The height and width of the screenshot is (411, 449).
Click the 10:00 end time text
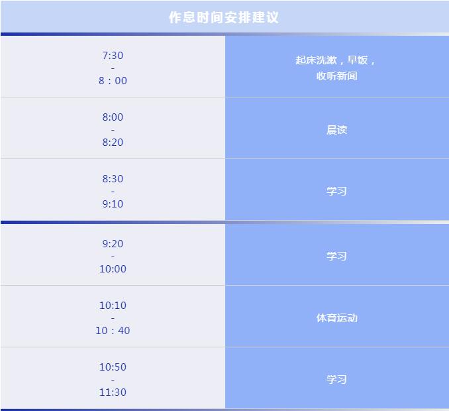[113, 269]
